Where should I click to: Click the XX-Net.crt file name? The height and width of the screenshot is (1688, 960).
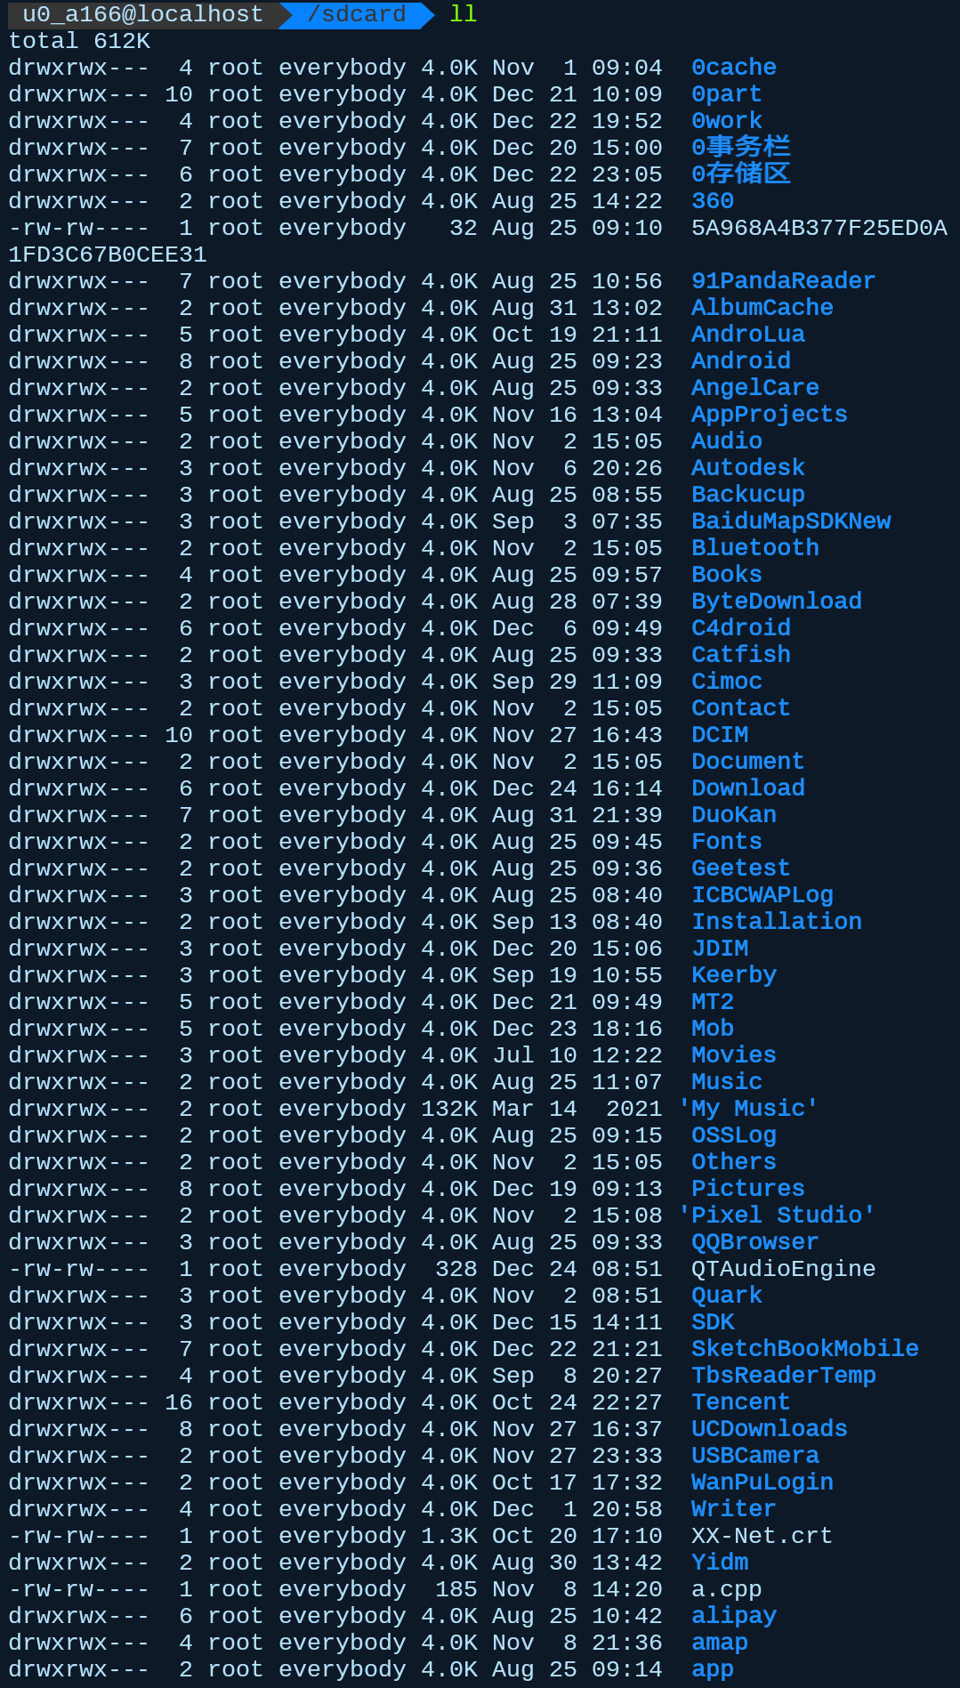[x=762, y=1536]
